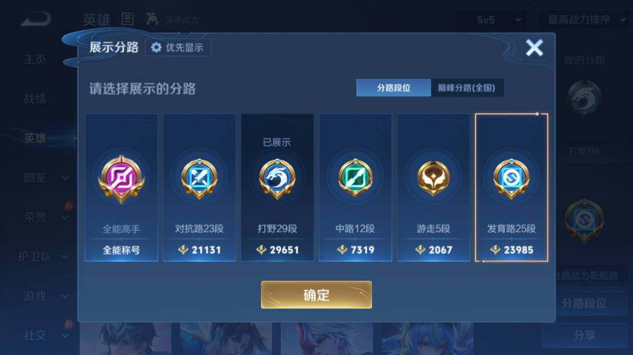Open the 战绩 sidebar tab

point(35,98)
